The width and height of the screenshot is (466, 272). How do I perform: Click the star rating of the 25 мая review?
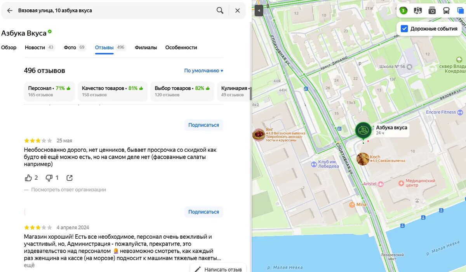[38, 140]
